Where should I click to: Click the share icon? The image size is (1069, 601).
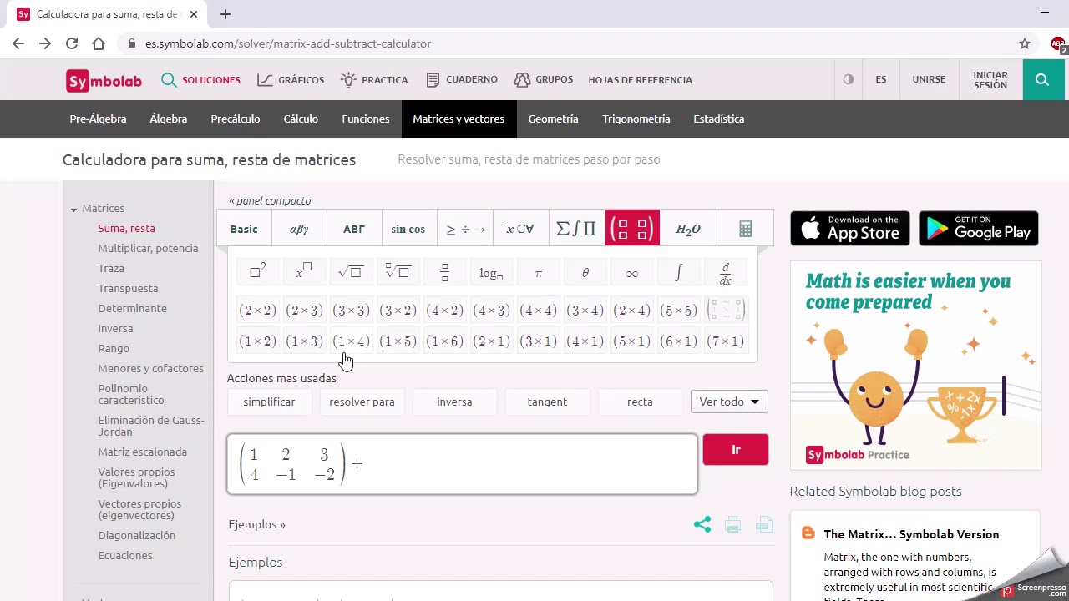click(702, 524)
